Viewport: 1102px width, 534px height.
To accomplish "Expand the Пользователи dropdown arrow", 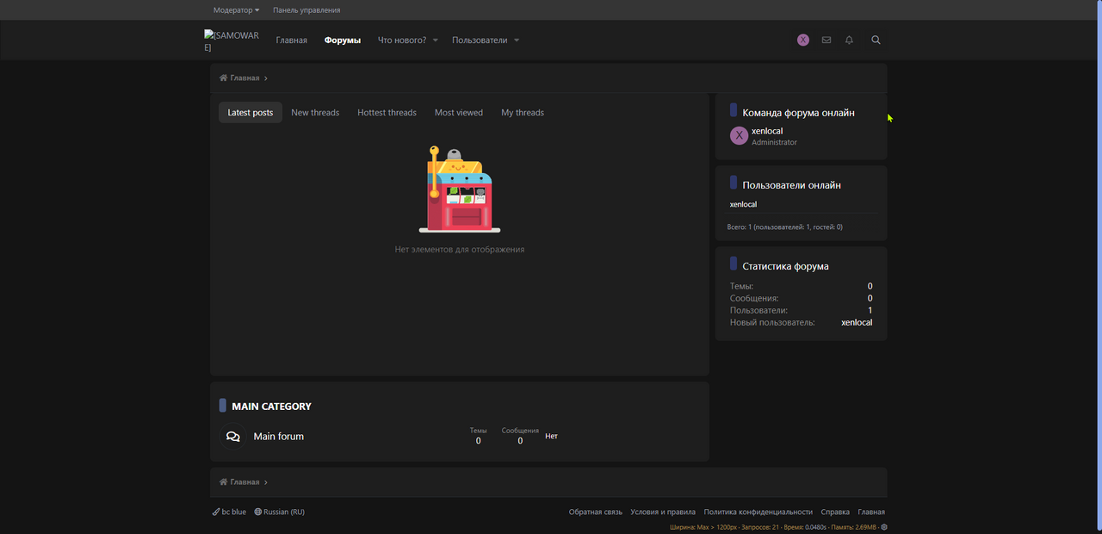I will click(x=517, y=40).
